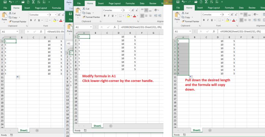Open Data tab in the middle window

142,3
